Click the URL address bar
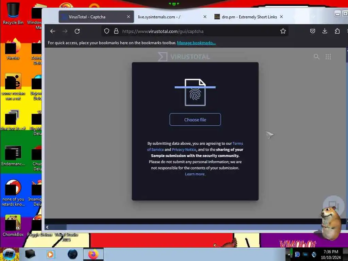 pyautogui.click(x=195, y=31)
